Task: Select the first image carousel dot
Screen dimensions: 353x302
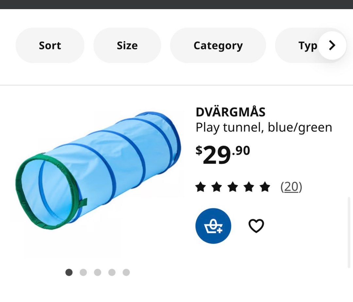Action: pyautogui.click(x=69, y=272)
